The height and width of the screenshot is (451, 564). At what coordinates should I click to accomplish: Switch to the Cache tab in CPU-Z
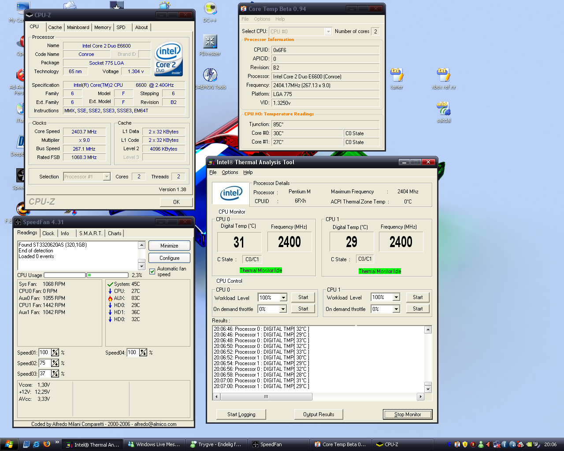(55, 27)
